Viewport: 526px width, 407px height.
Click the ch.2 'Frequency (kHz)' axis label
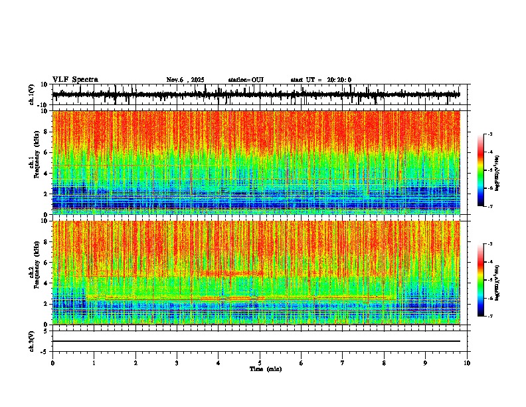point(37,265)
